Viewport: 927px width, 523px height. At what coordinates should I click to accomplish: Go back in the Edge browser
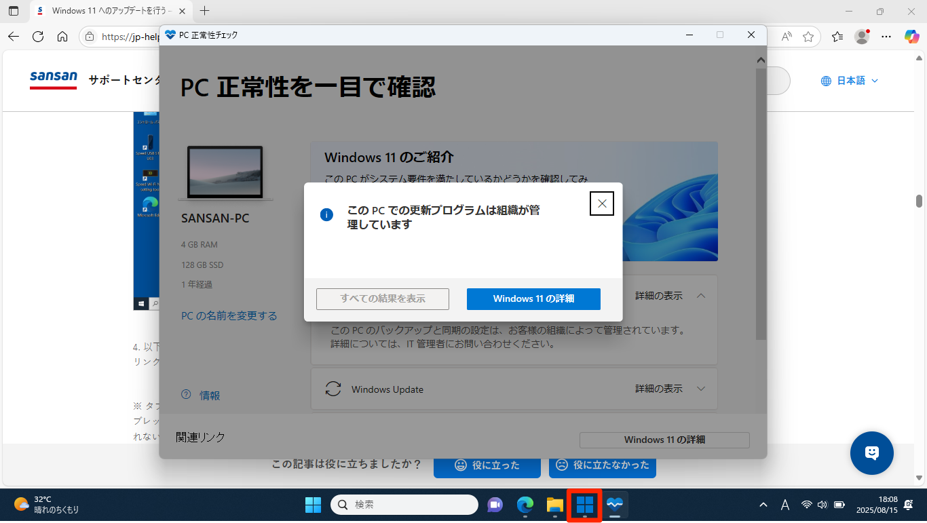[14, 37]
